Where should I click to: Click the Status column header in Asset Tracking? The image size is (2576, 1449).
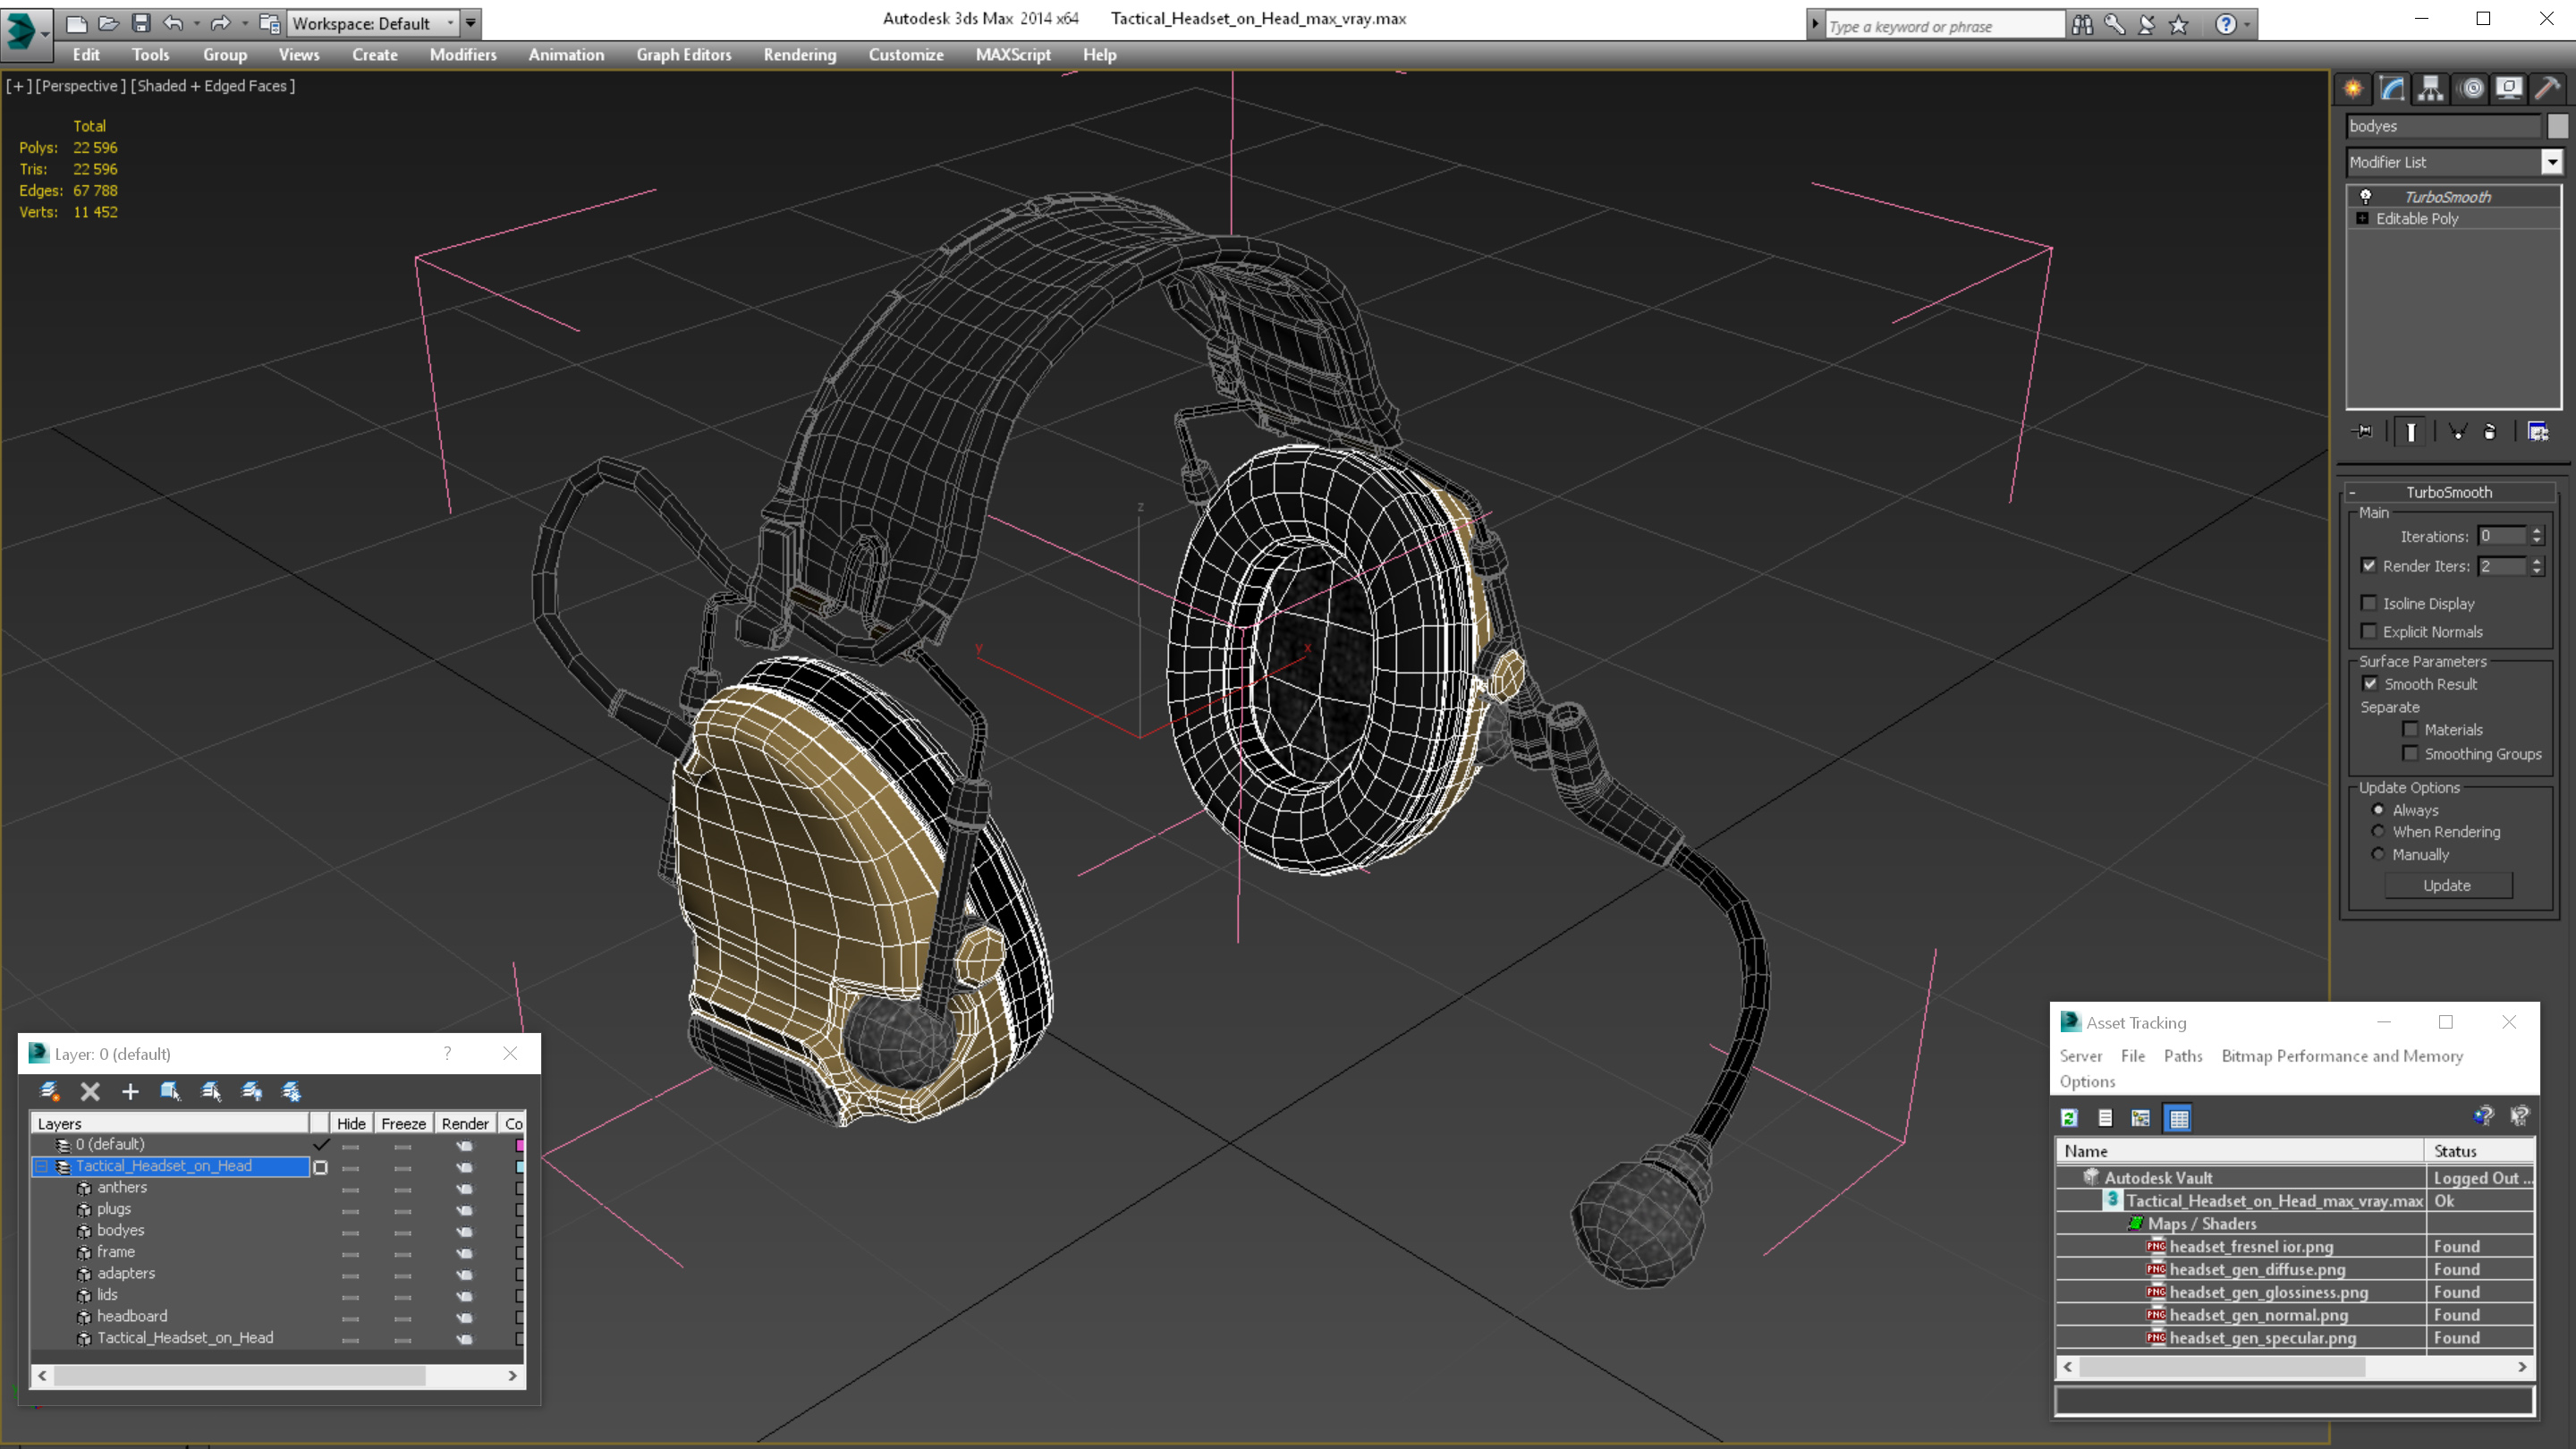coord(2480,1151)
